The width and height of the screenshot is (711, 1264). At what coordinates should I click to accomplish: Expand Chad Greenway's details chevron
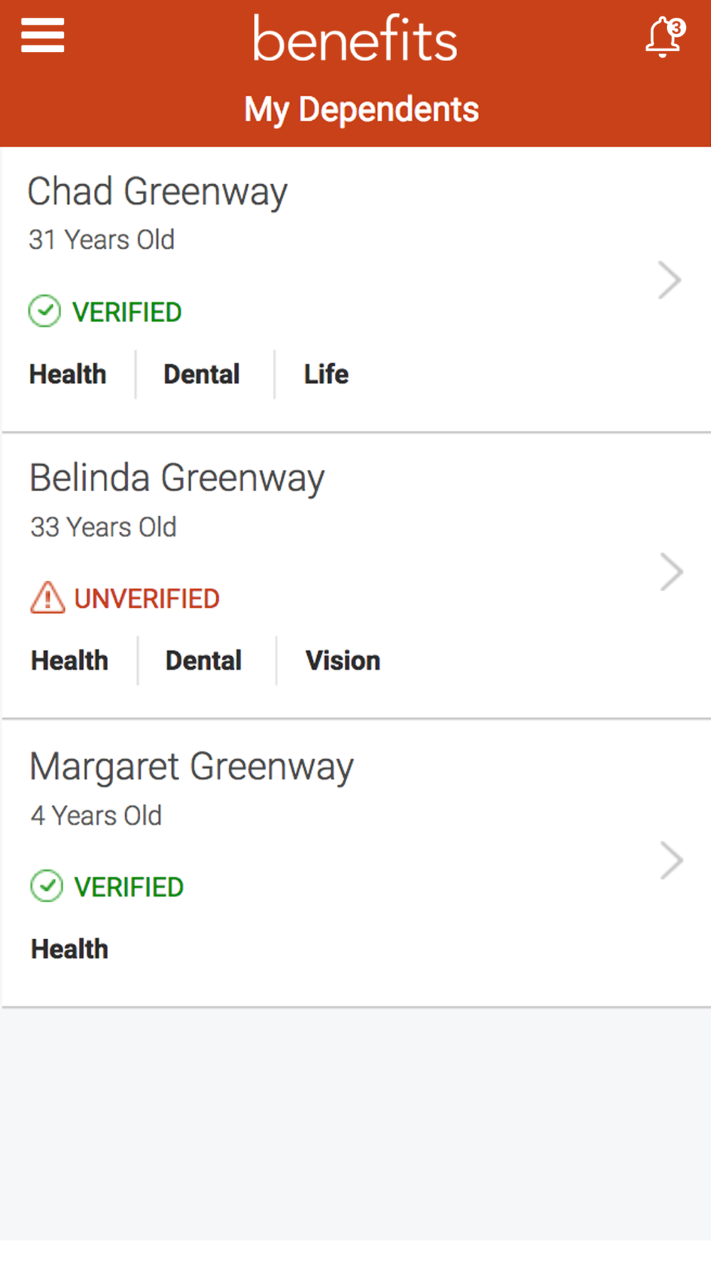(x=669, y=280)
